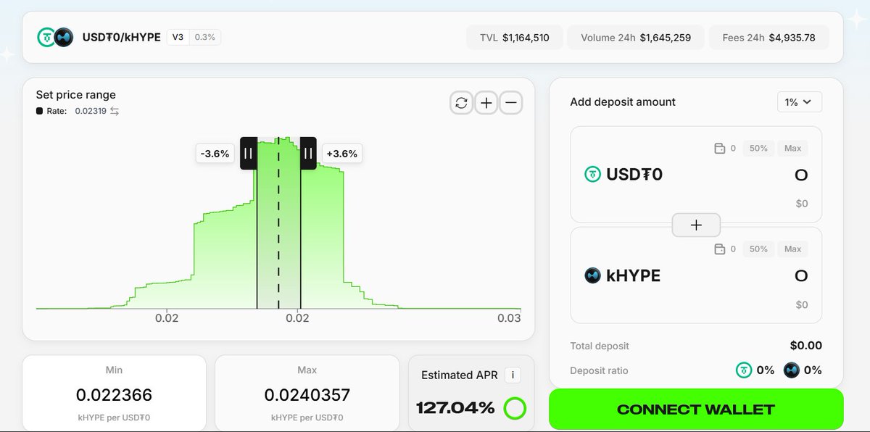Click the Total deposit $0.00 value
The width and height of the screenshot is (870, 432).
tap(806, 346)
